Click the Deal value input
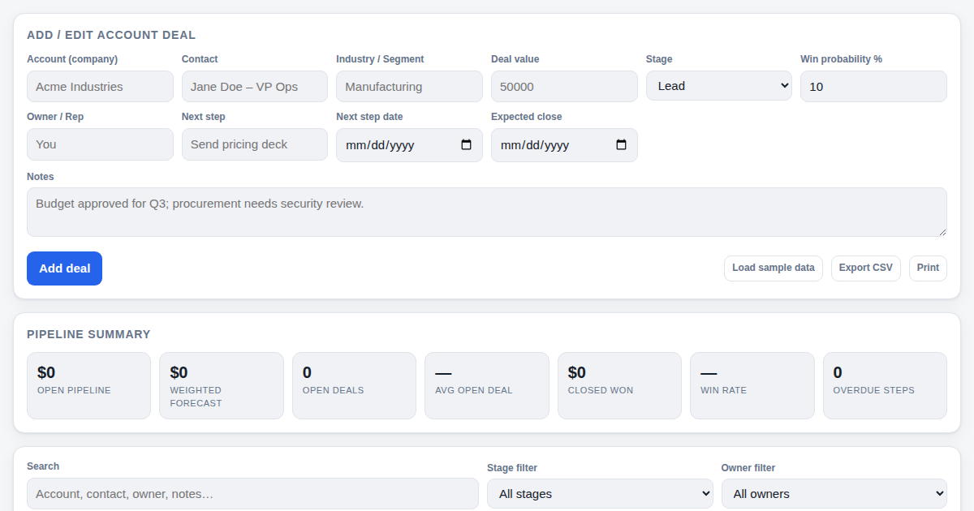This screenshot has width=974, height=511. (x=564, y=87)
